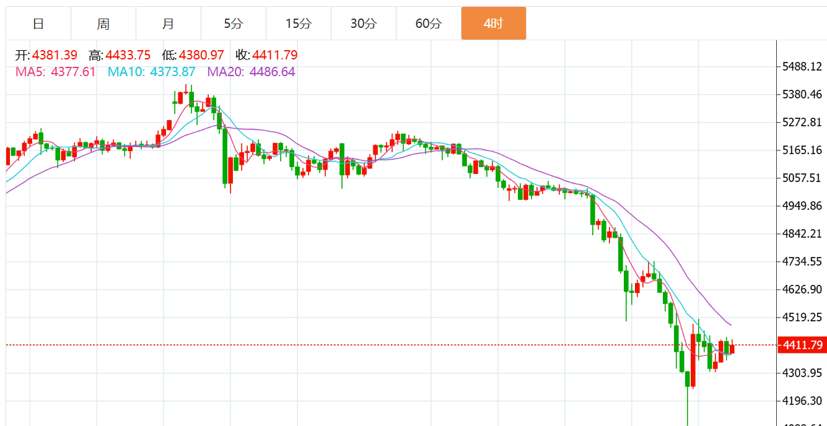
Task: Click the 4949.86 price axis label
Action: [x=802, y=206]
